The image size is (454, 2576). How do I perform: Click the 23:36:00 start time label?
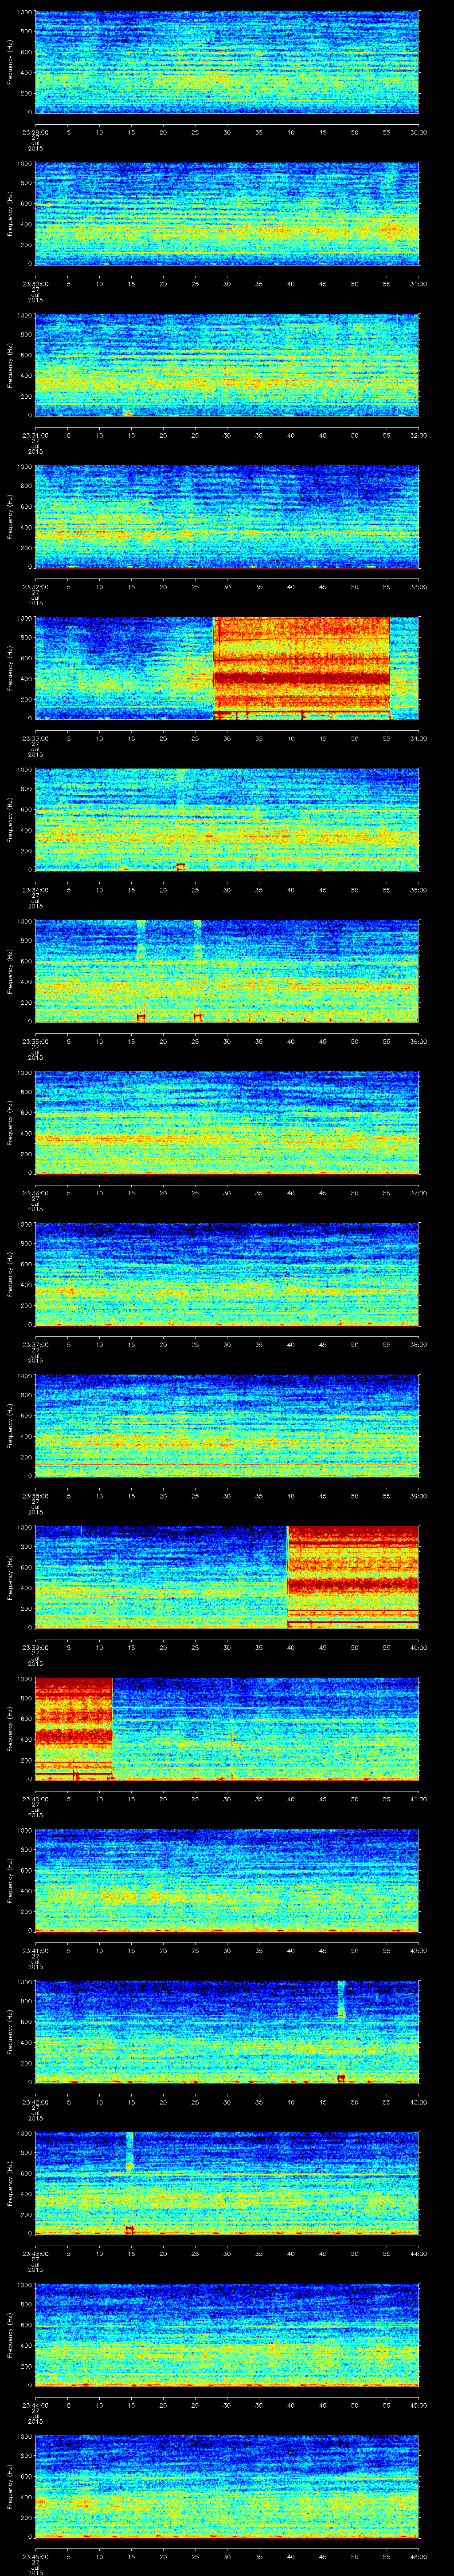click(x=35, y=1192)
